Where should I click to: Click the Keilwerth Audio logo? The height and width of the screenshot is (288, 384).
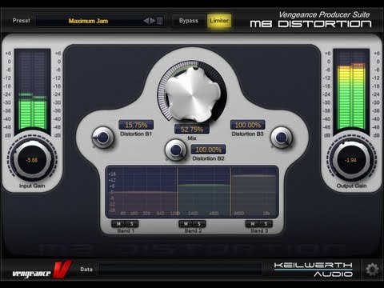314,270
